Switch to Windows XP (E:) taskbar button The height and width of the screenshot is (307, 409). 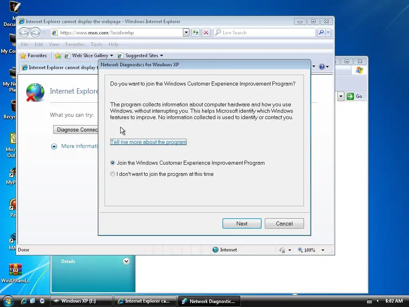pos(81,301)
